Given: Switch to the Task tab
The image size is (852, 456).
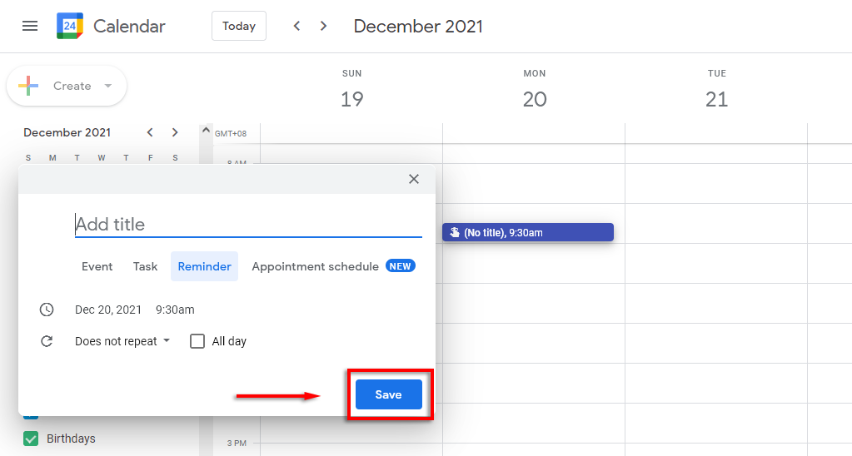Looking at the screenshot, I should coord(145,266).
